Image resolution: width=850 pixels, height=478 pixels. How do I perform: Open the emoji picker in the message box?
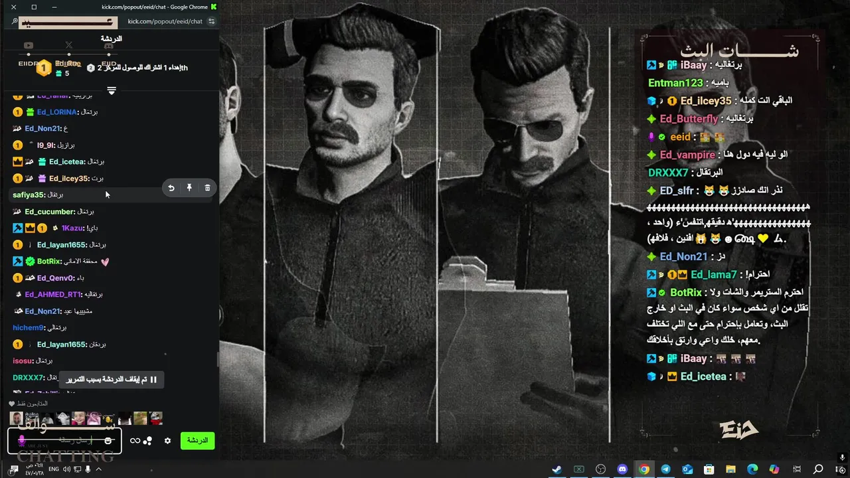click(108, 440)
